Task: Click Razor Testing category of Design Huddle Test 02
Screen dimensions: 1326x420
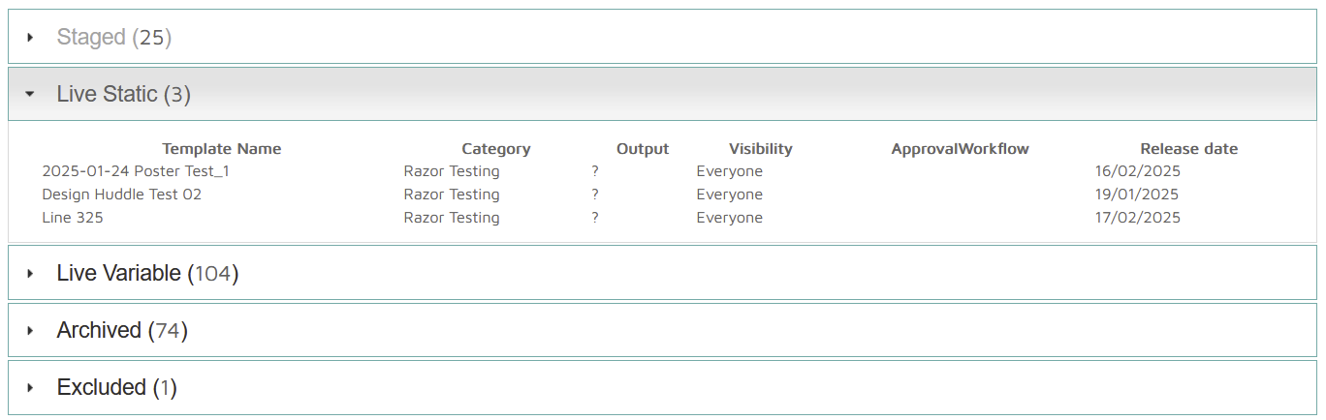Action: coord(452,195)
